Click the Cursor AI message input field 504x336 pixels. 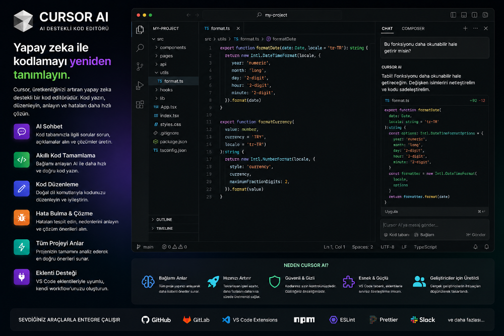coord(434,225)
